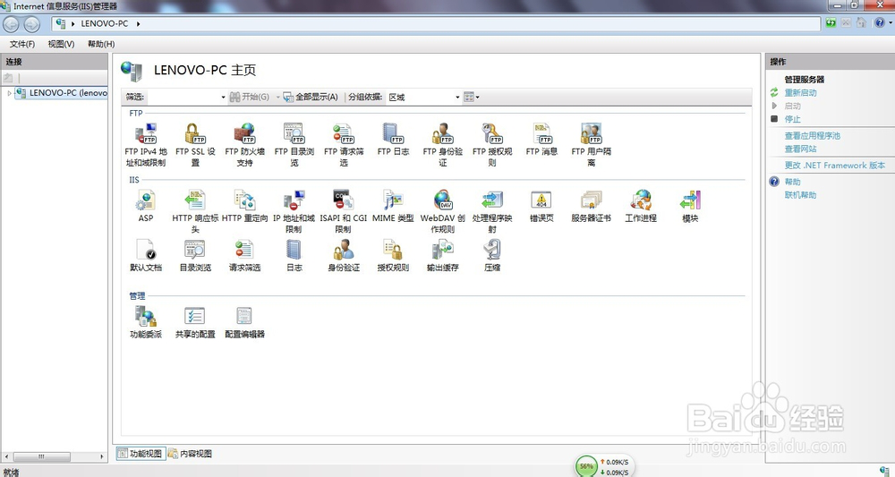Screen dimensions: 895x477
Task: Click the navigate forward arrow button
Action: pos(31,24)
